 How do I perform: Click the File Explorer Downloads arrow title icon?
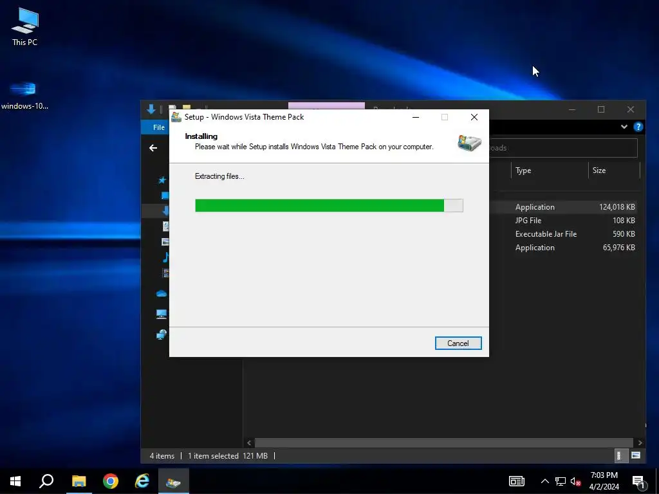(x=151, y=109)
